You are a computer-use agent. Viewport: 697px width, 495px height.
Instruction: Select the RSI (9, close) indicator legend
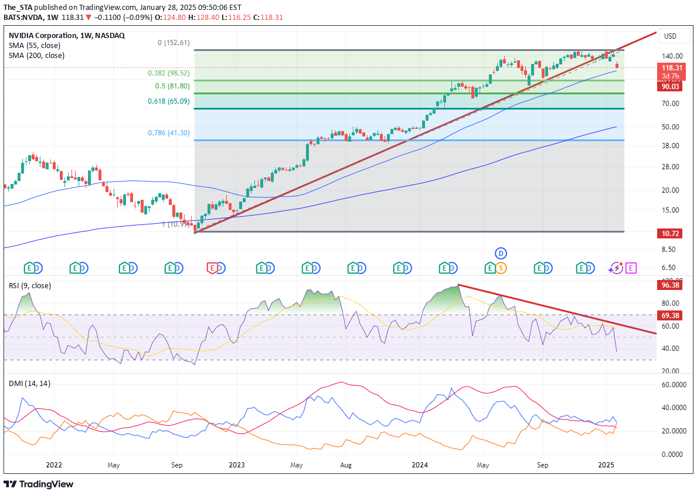tap(30, 286)
